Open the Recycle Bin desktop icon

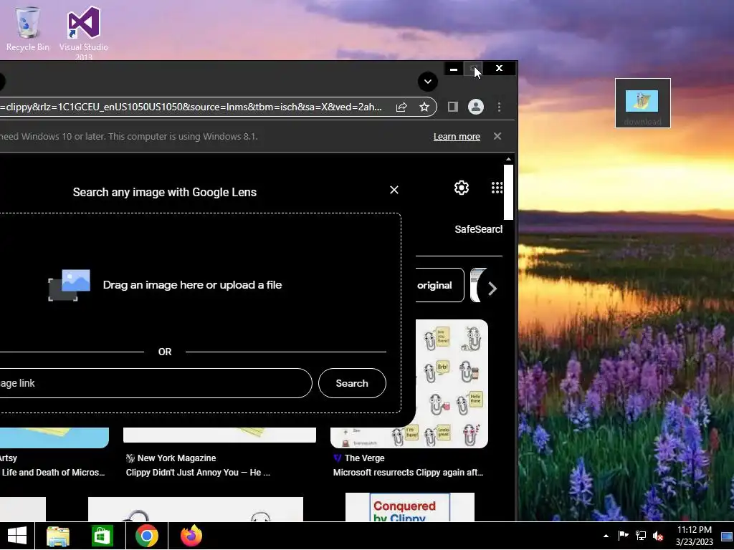pos(28,29)
